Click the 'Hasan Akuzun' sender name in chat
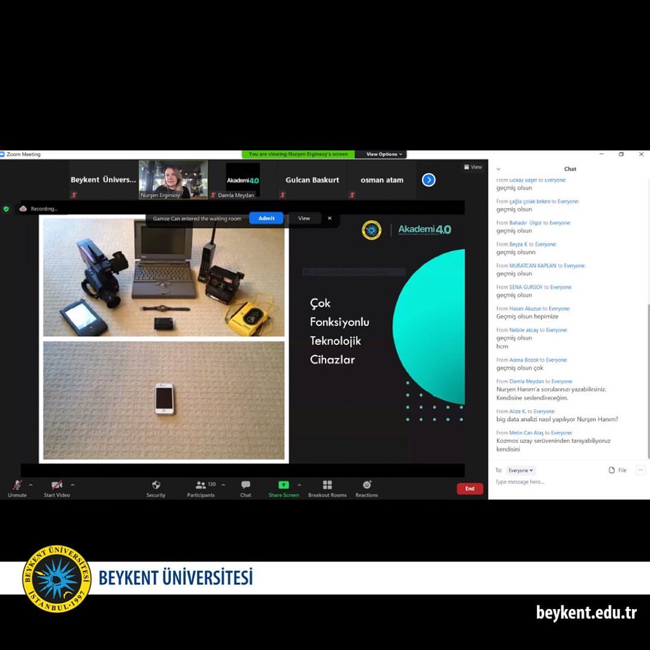Image resolution: width=650 pixels, height=650 pixels. click(525, 308)
